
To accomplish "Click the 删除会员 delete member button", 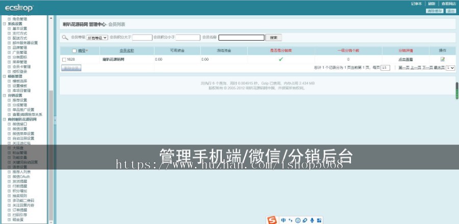I will [71, 68].
